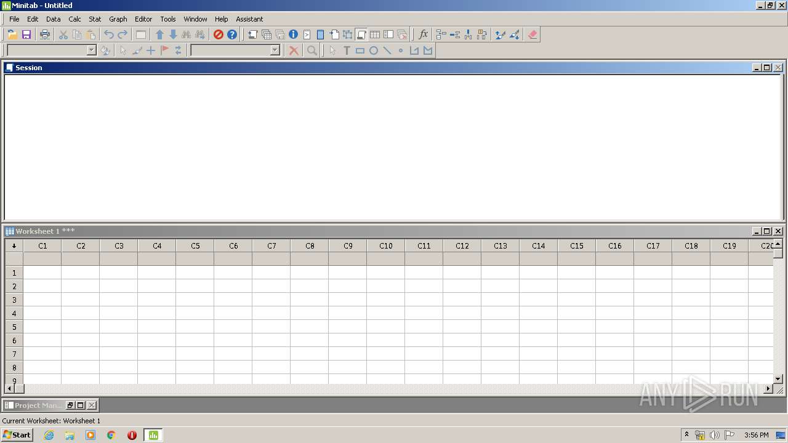Open the Calc menu

[75, 19]
